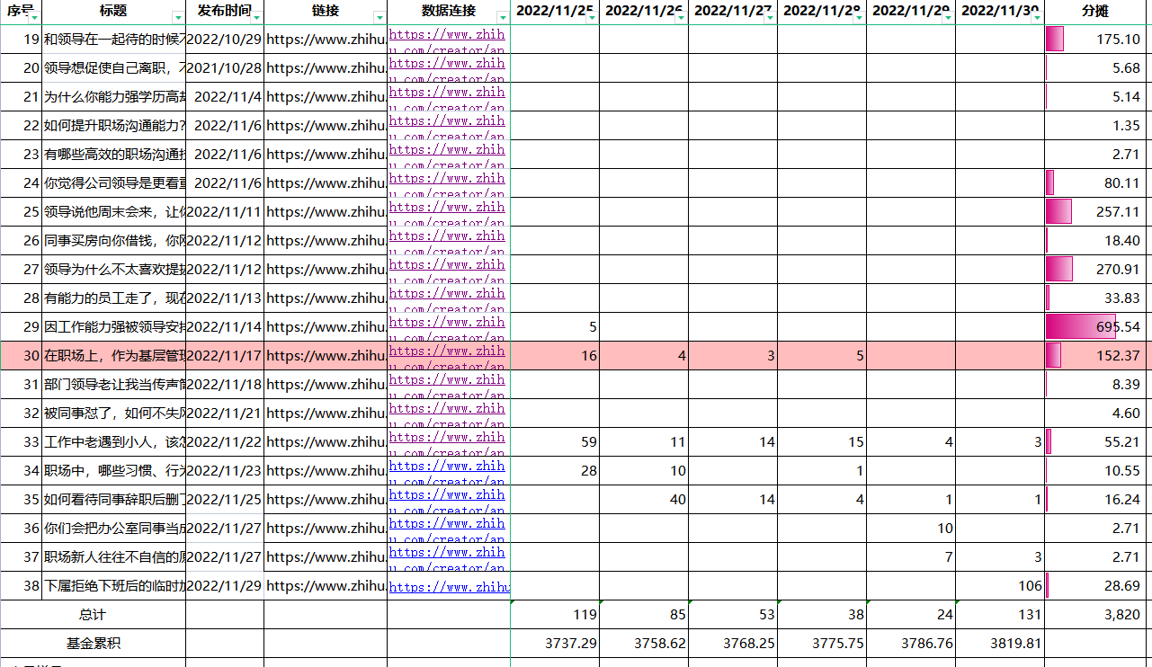
Task: Open the 数据连接 hyperlink in row 36
Action: click(x=447, y=529)
